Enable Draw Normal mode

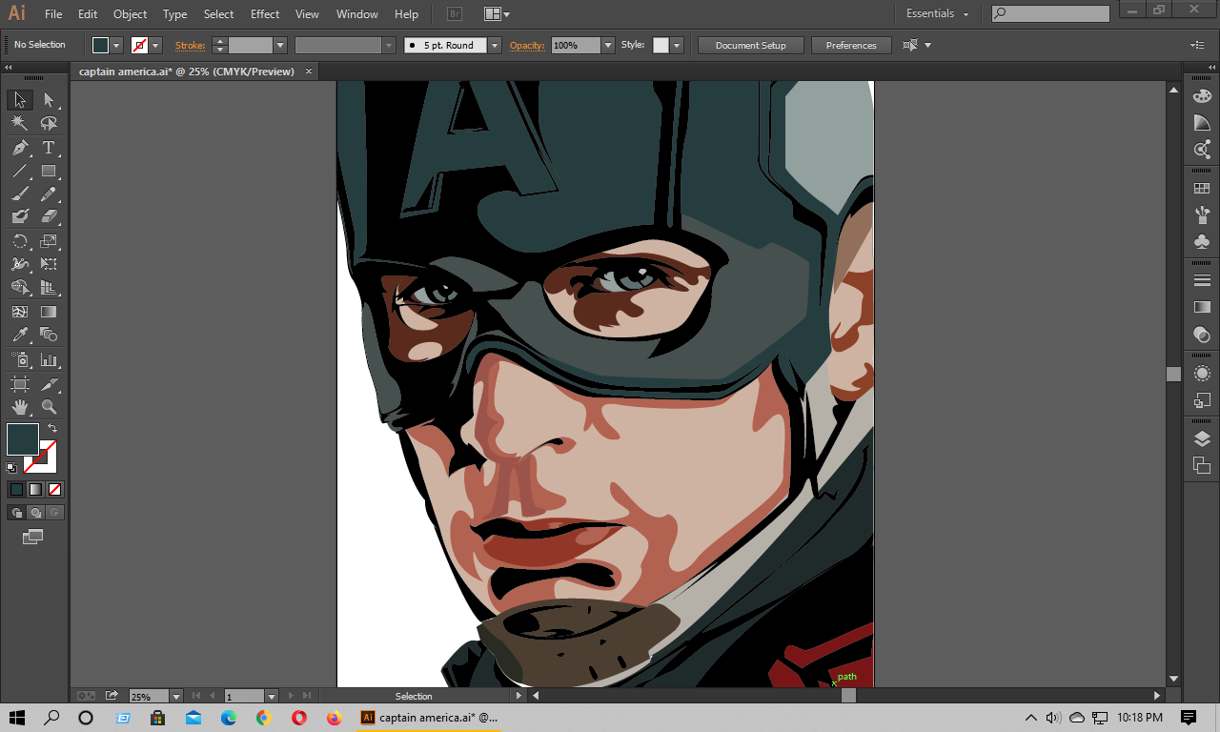pyautogui.click(x=16, y=512)
